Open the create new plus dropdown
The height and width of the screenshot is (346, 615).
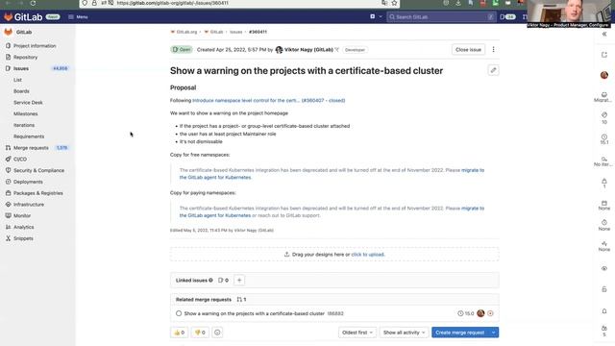(x=376, y=16)
